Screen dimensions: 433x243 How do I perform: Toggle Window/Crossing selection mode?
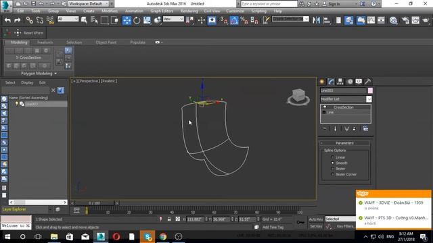114,20
